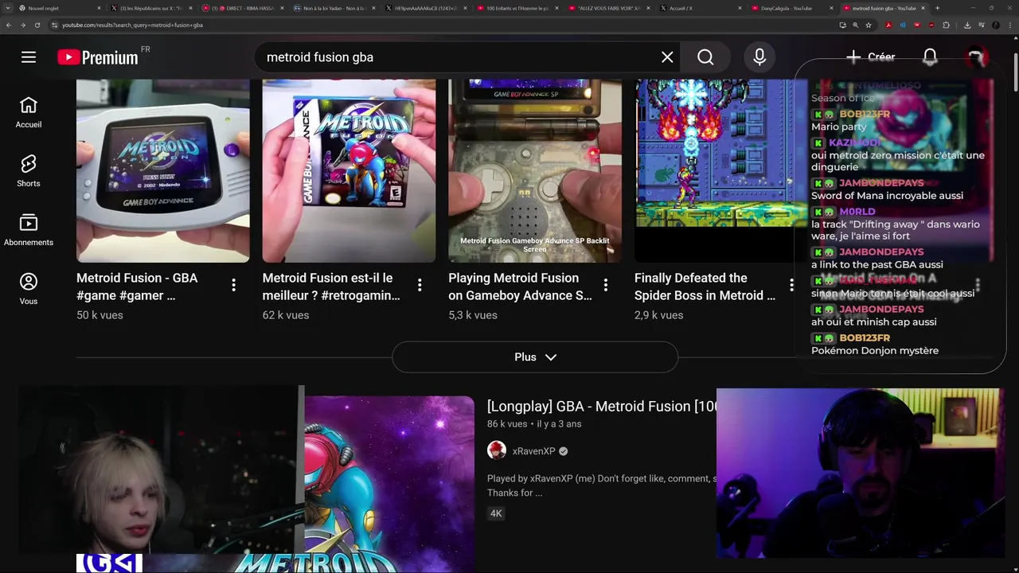Click '5,3 k vues' under third short

(473, 315)
